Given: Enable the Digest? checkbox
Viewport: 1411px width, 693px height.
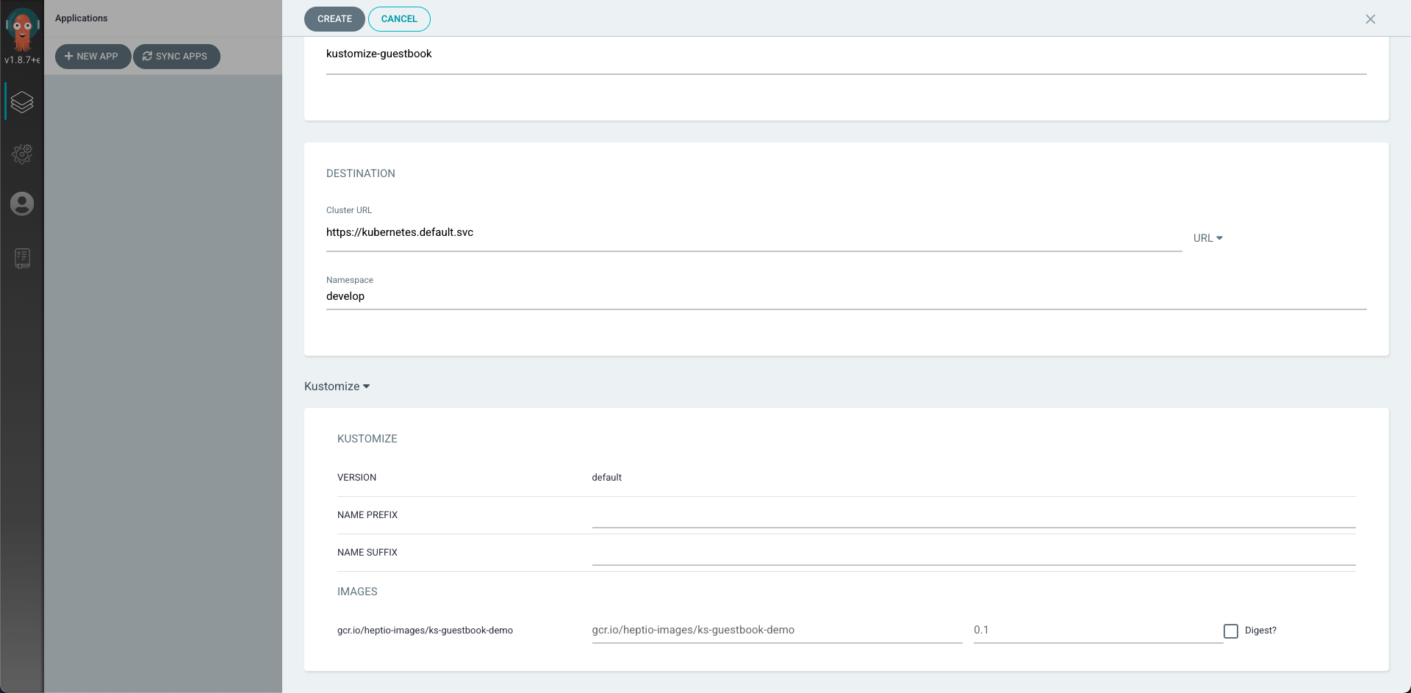Looking at the screenshot, I should click(1231, 631).
